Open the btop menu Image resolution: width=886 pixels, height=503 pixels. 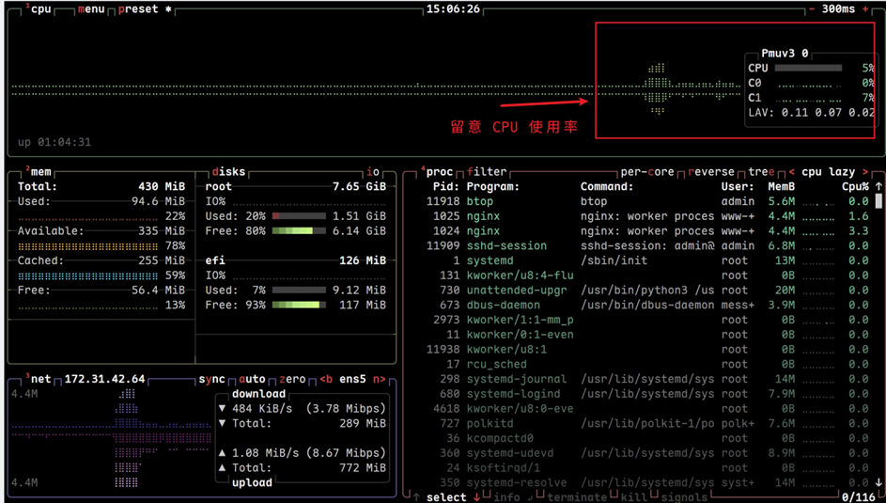tap(90, 8)
